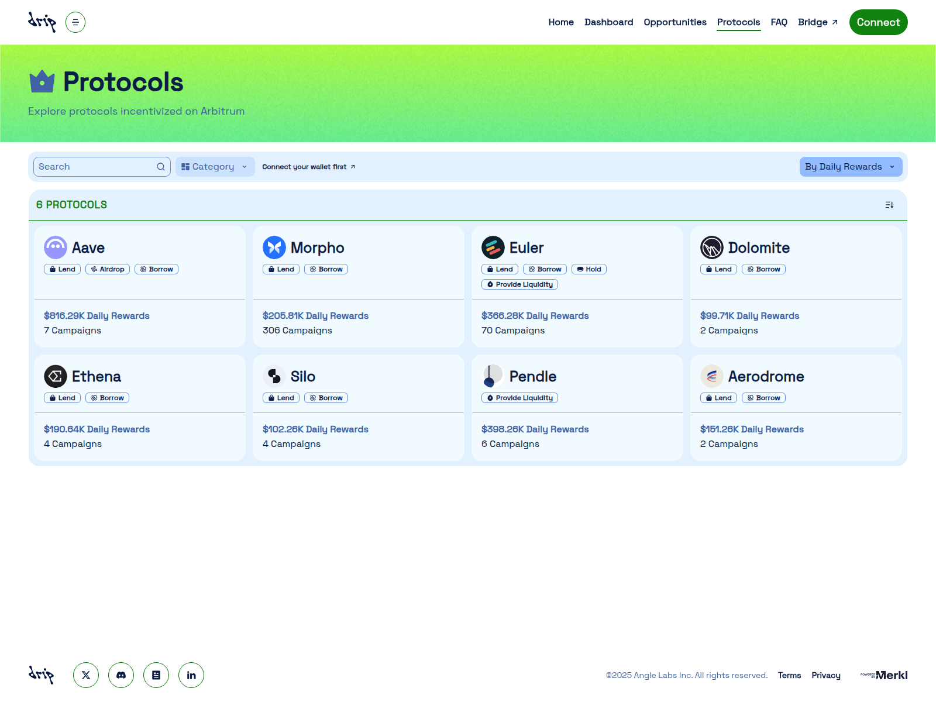Click the LinkedIn icon in the footer
Viewport: 936px width, 702px height.
191,675
